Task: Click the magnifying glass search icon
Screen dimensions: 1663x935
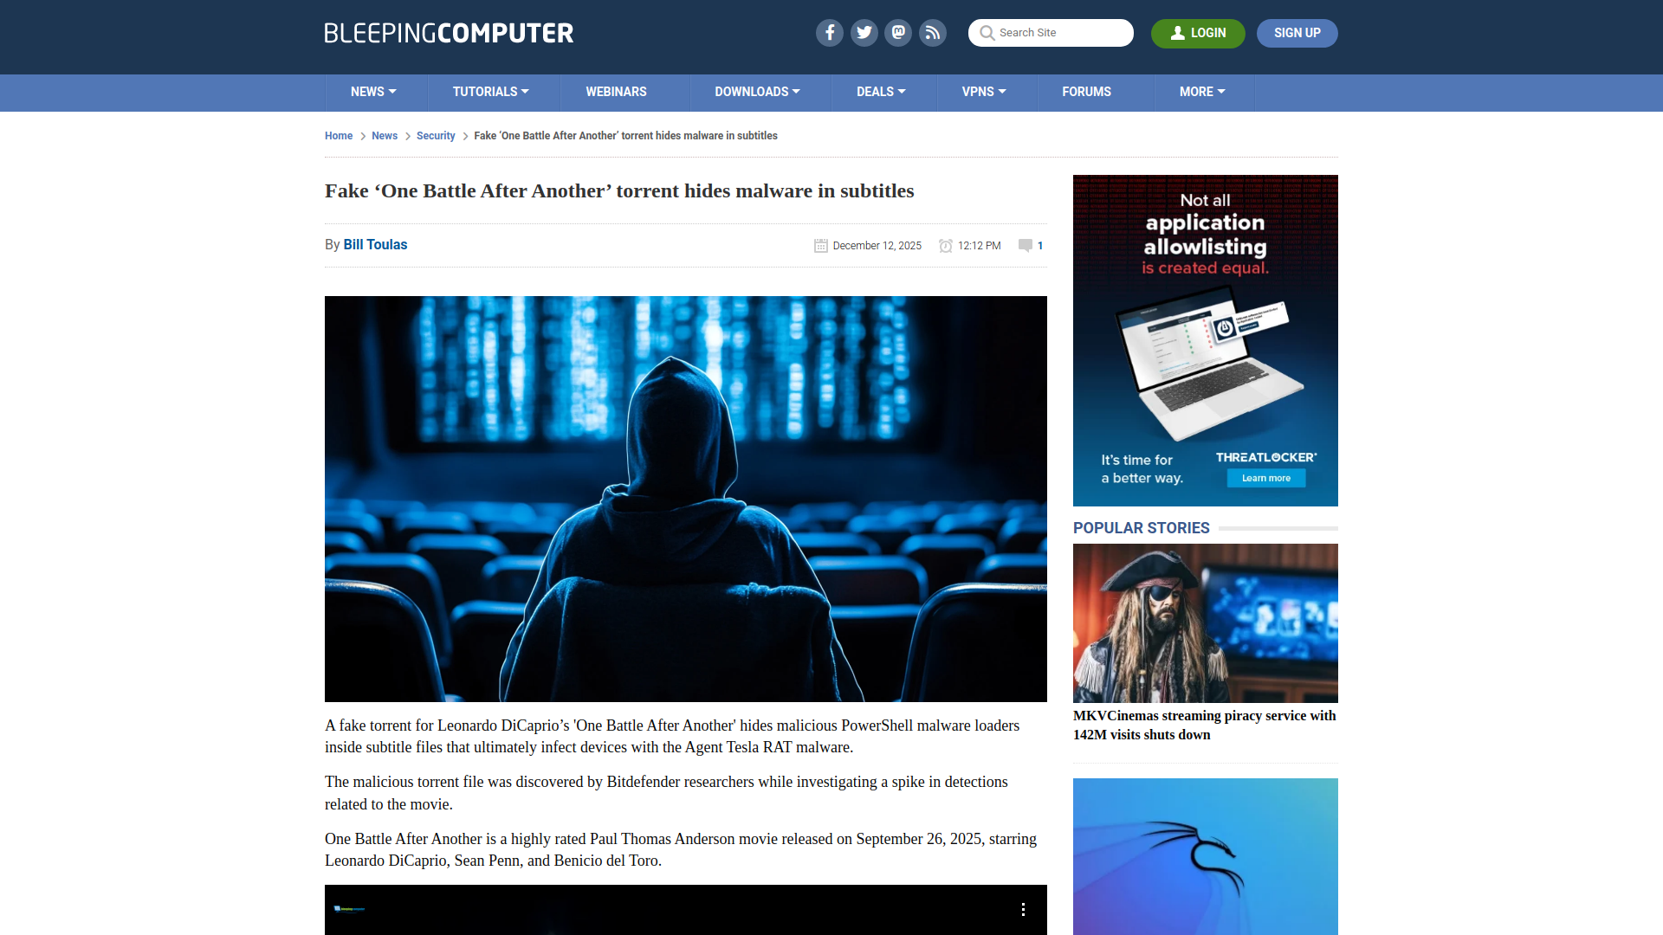Action: click(987, 33)
